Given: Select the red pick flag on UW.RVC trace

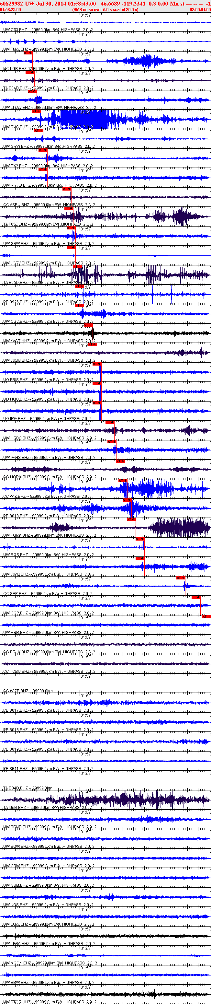Looking at the screenshot, I should (36, 111).
